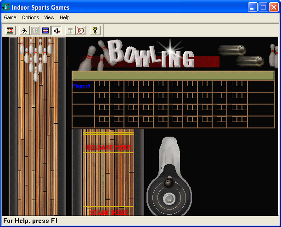Screen dimensions: 281x227
Task: Open the Options menu
Action: click(30, 17)
